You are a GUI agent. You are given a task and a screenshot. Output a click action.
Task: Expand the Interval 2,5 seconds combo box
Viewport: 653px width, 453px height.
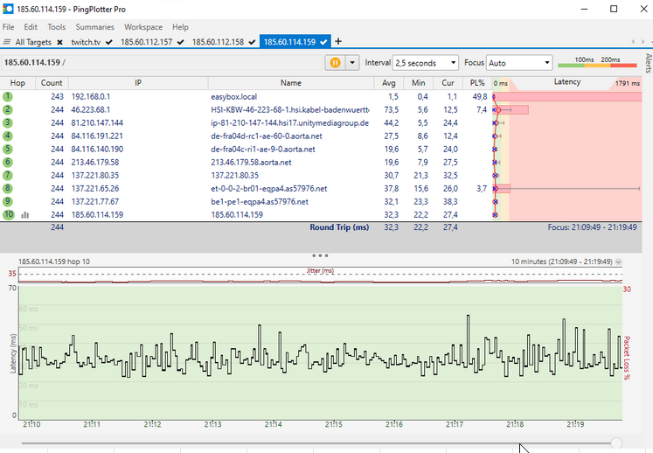426,63
